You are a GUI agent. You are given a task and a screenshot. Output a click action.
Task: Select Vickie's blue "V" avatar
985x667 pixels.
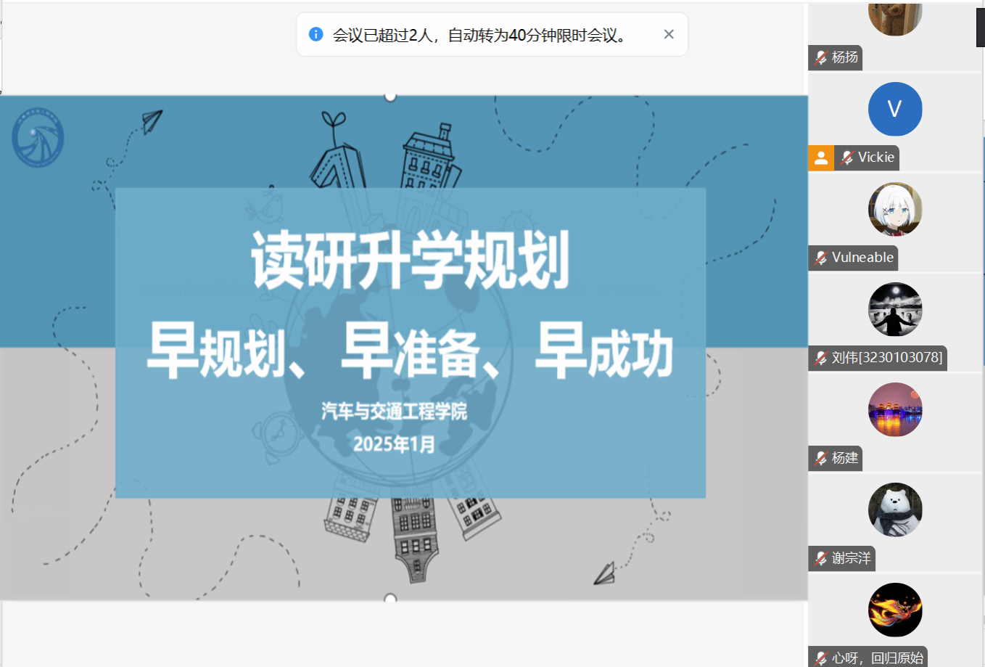895,109
